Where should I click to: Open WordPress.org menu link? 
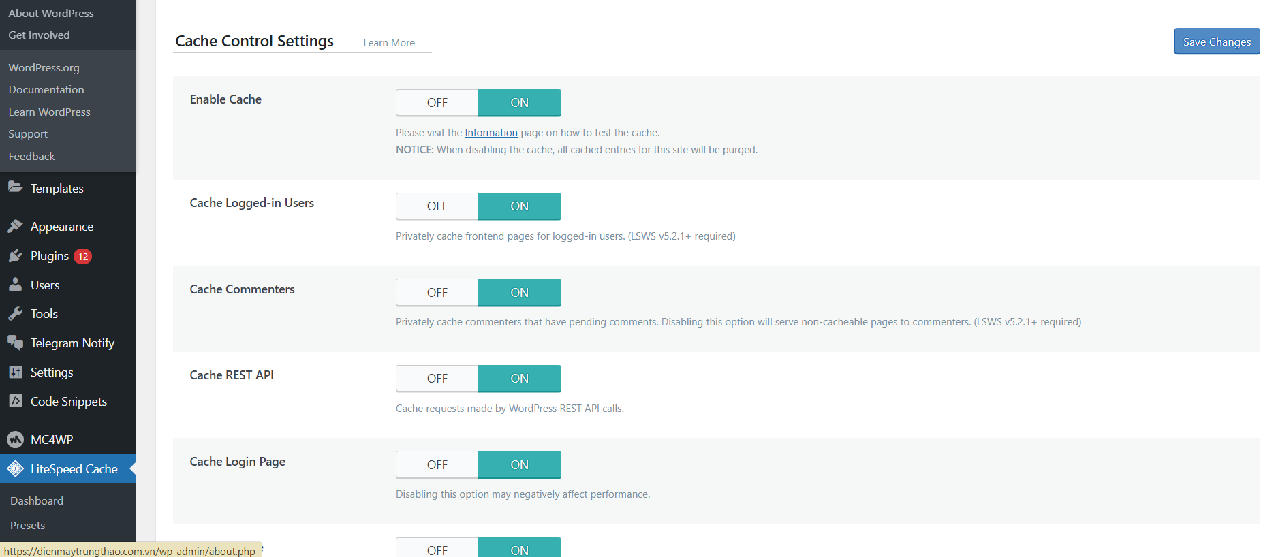[44, 67]
